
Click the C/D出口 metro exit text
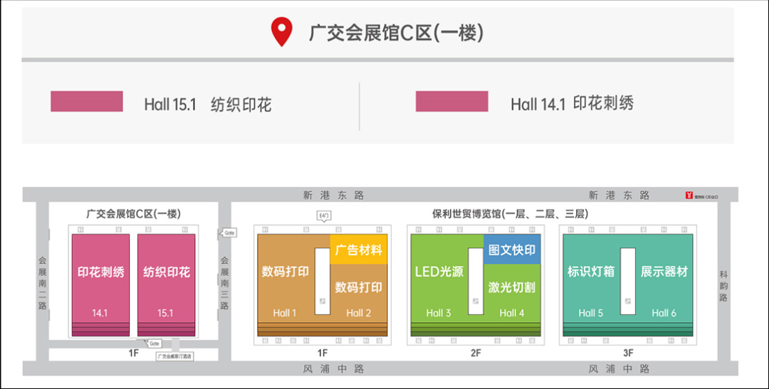pos(711,197)
